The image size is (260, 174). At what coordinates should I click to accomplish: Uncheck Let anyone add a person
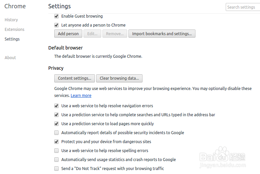point(57,25)
